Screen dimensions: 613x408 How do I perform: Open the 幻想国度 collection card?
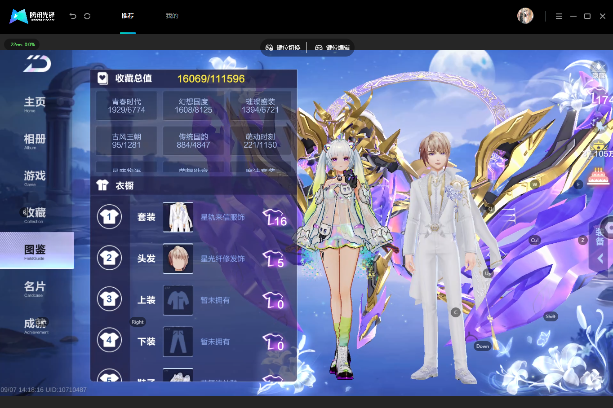(193, 105)
